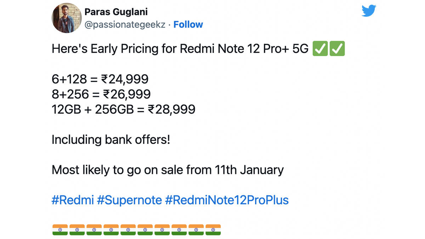The height and width of the screenshot is (239, 425).
Task: Click the second green checkmark emoji
Action: (x=338, y=49)
